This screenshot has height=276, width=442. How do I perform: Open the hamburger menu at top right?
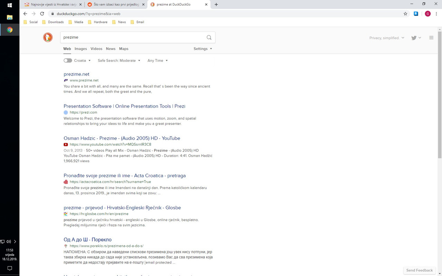tap(431, 38)
